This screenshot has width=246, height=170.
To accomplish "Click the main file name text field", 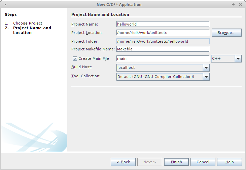I will 163,58.
